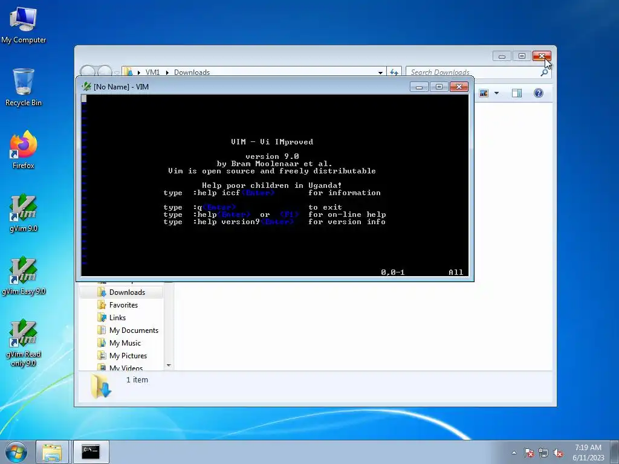Click the change view icon in Explorer

click(x=484, y=93)
